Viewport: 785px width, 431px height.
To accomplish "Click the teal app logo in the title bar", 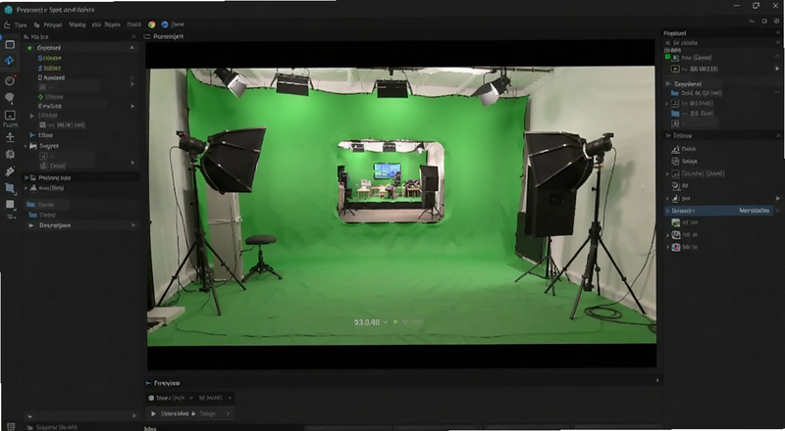I will [x=8, y=10].
